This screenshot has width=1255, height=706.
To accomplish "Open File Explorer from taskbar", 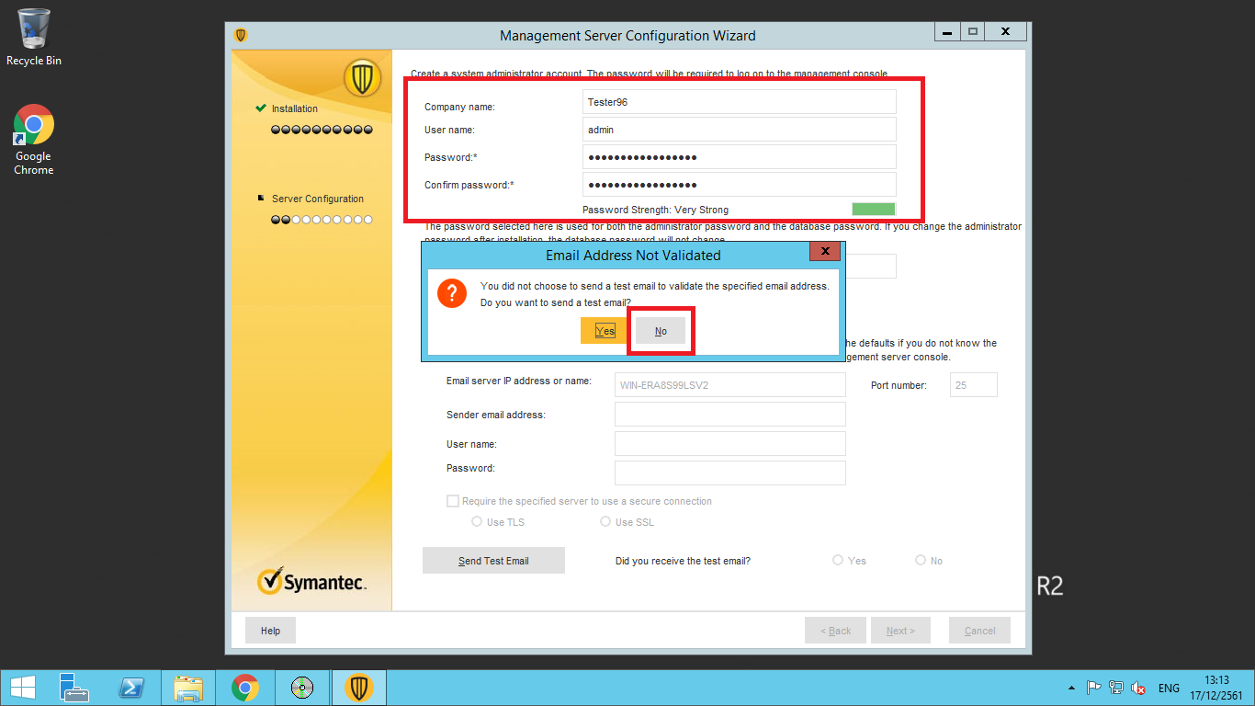I will [x=188, y=688].
